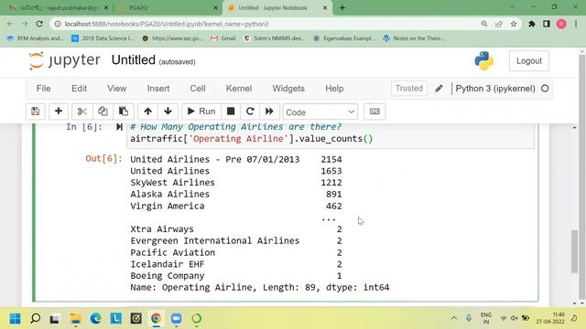Interrupt the kernel with the stop icon
Screen dimensions: 586x329
tap(231, 111)
